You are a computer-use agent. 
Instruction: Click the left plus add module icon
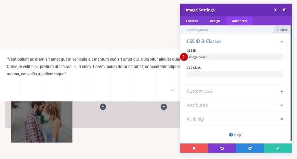[103, 107]
